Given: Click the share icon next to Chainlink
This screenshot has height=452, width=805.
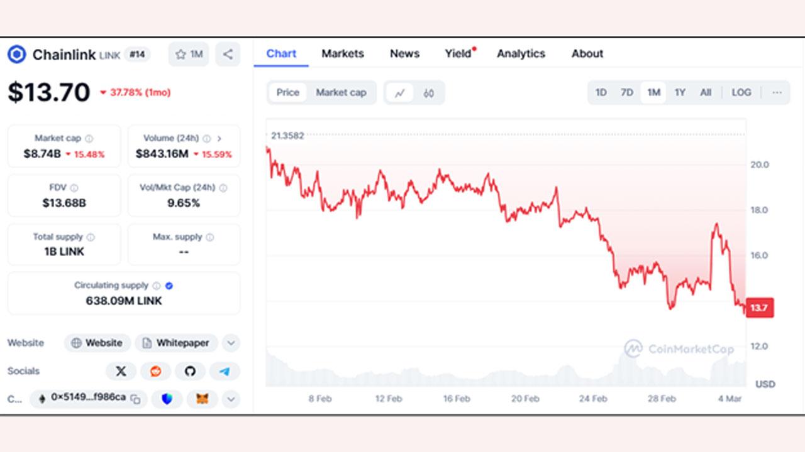Looking at the screenshot, I should coord(228,55).
